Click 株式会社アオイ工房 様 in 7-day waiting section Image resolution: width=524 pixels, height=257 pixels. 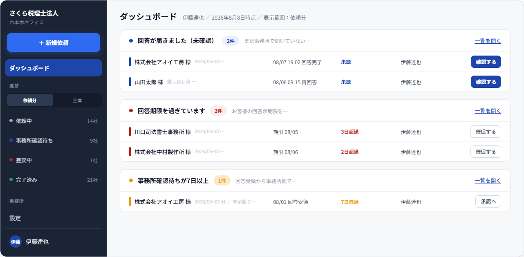[x=163, y=202]
